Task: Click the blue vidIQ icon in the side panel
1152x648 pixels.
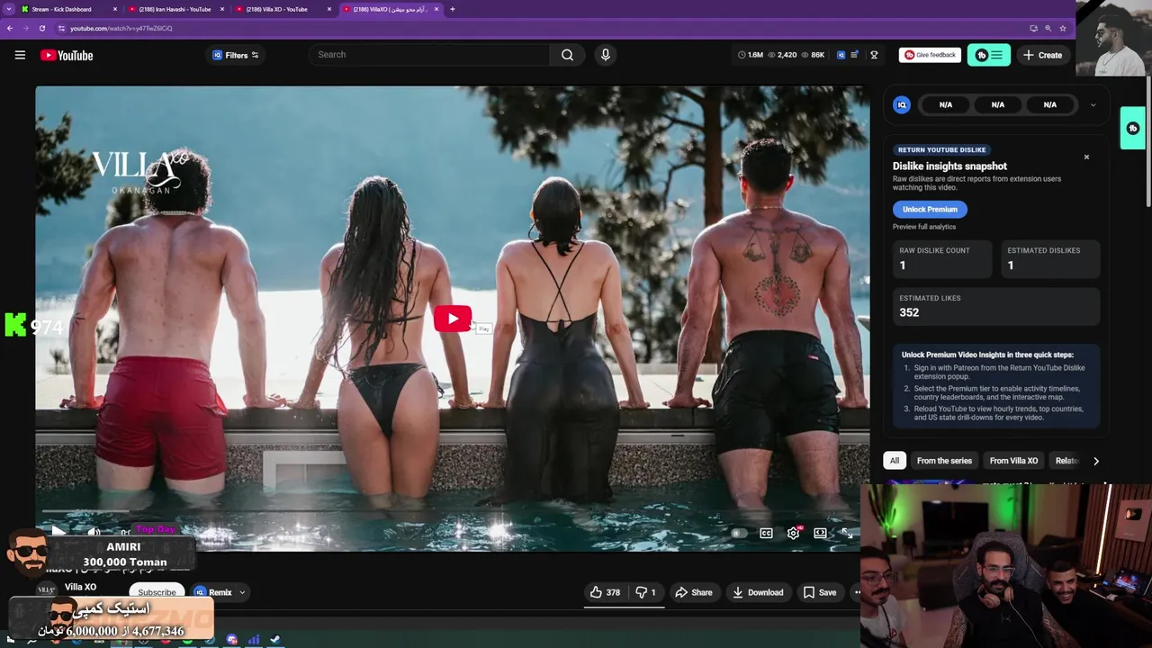Action: [902, 105]
